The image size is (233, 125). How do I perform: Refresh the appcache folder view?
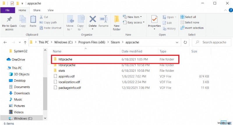pyautogui.click(x=185, y=42)
